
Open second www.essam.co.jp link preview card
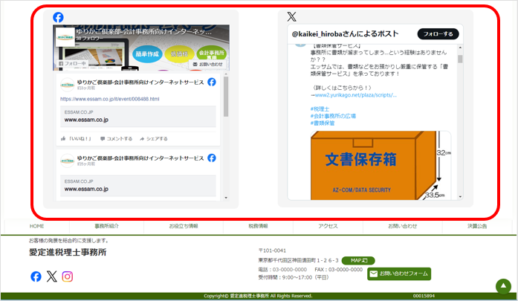point(138,186)
